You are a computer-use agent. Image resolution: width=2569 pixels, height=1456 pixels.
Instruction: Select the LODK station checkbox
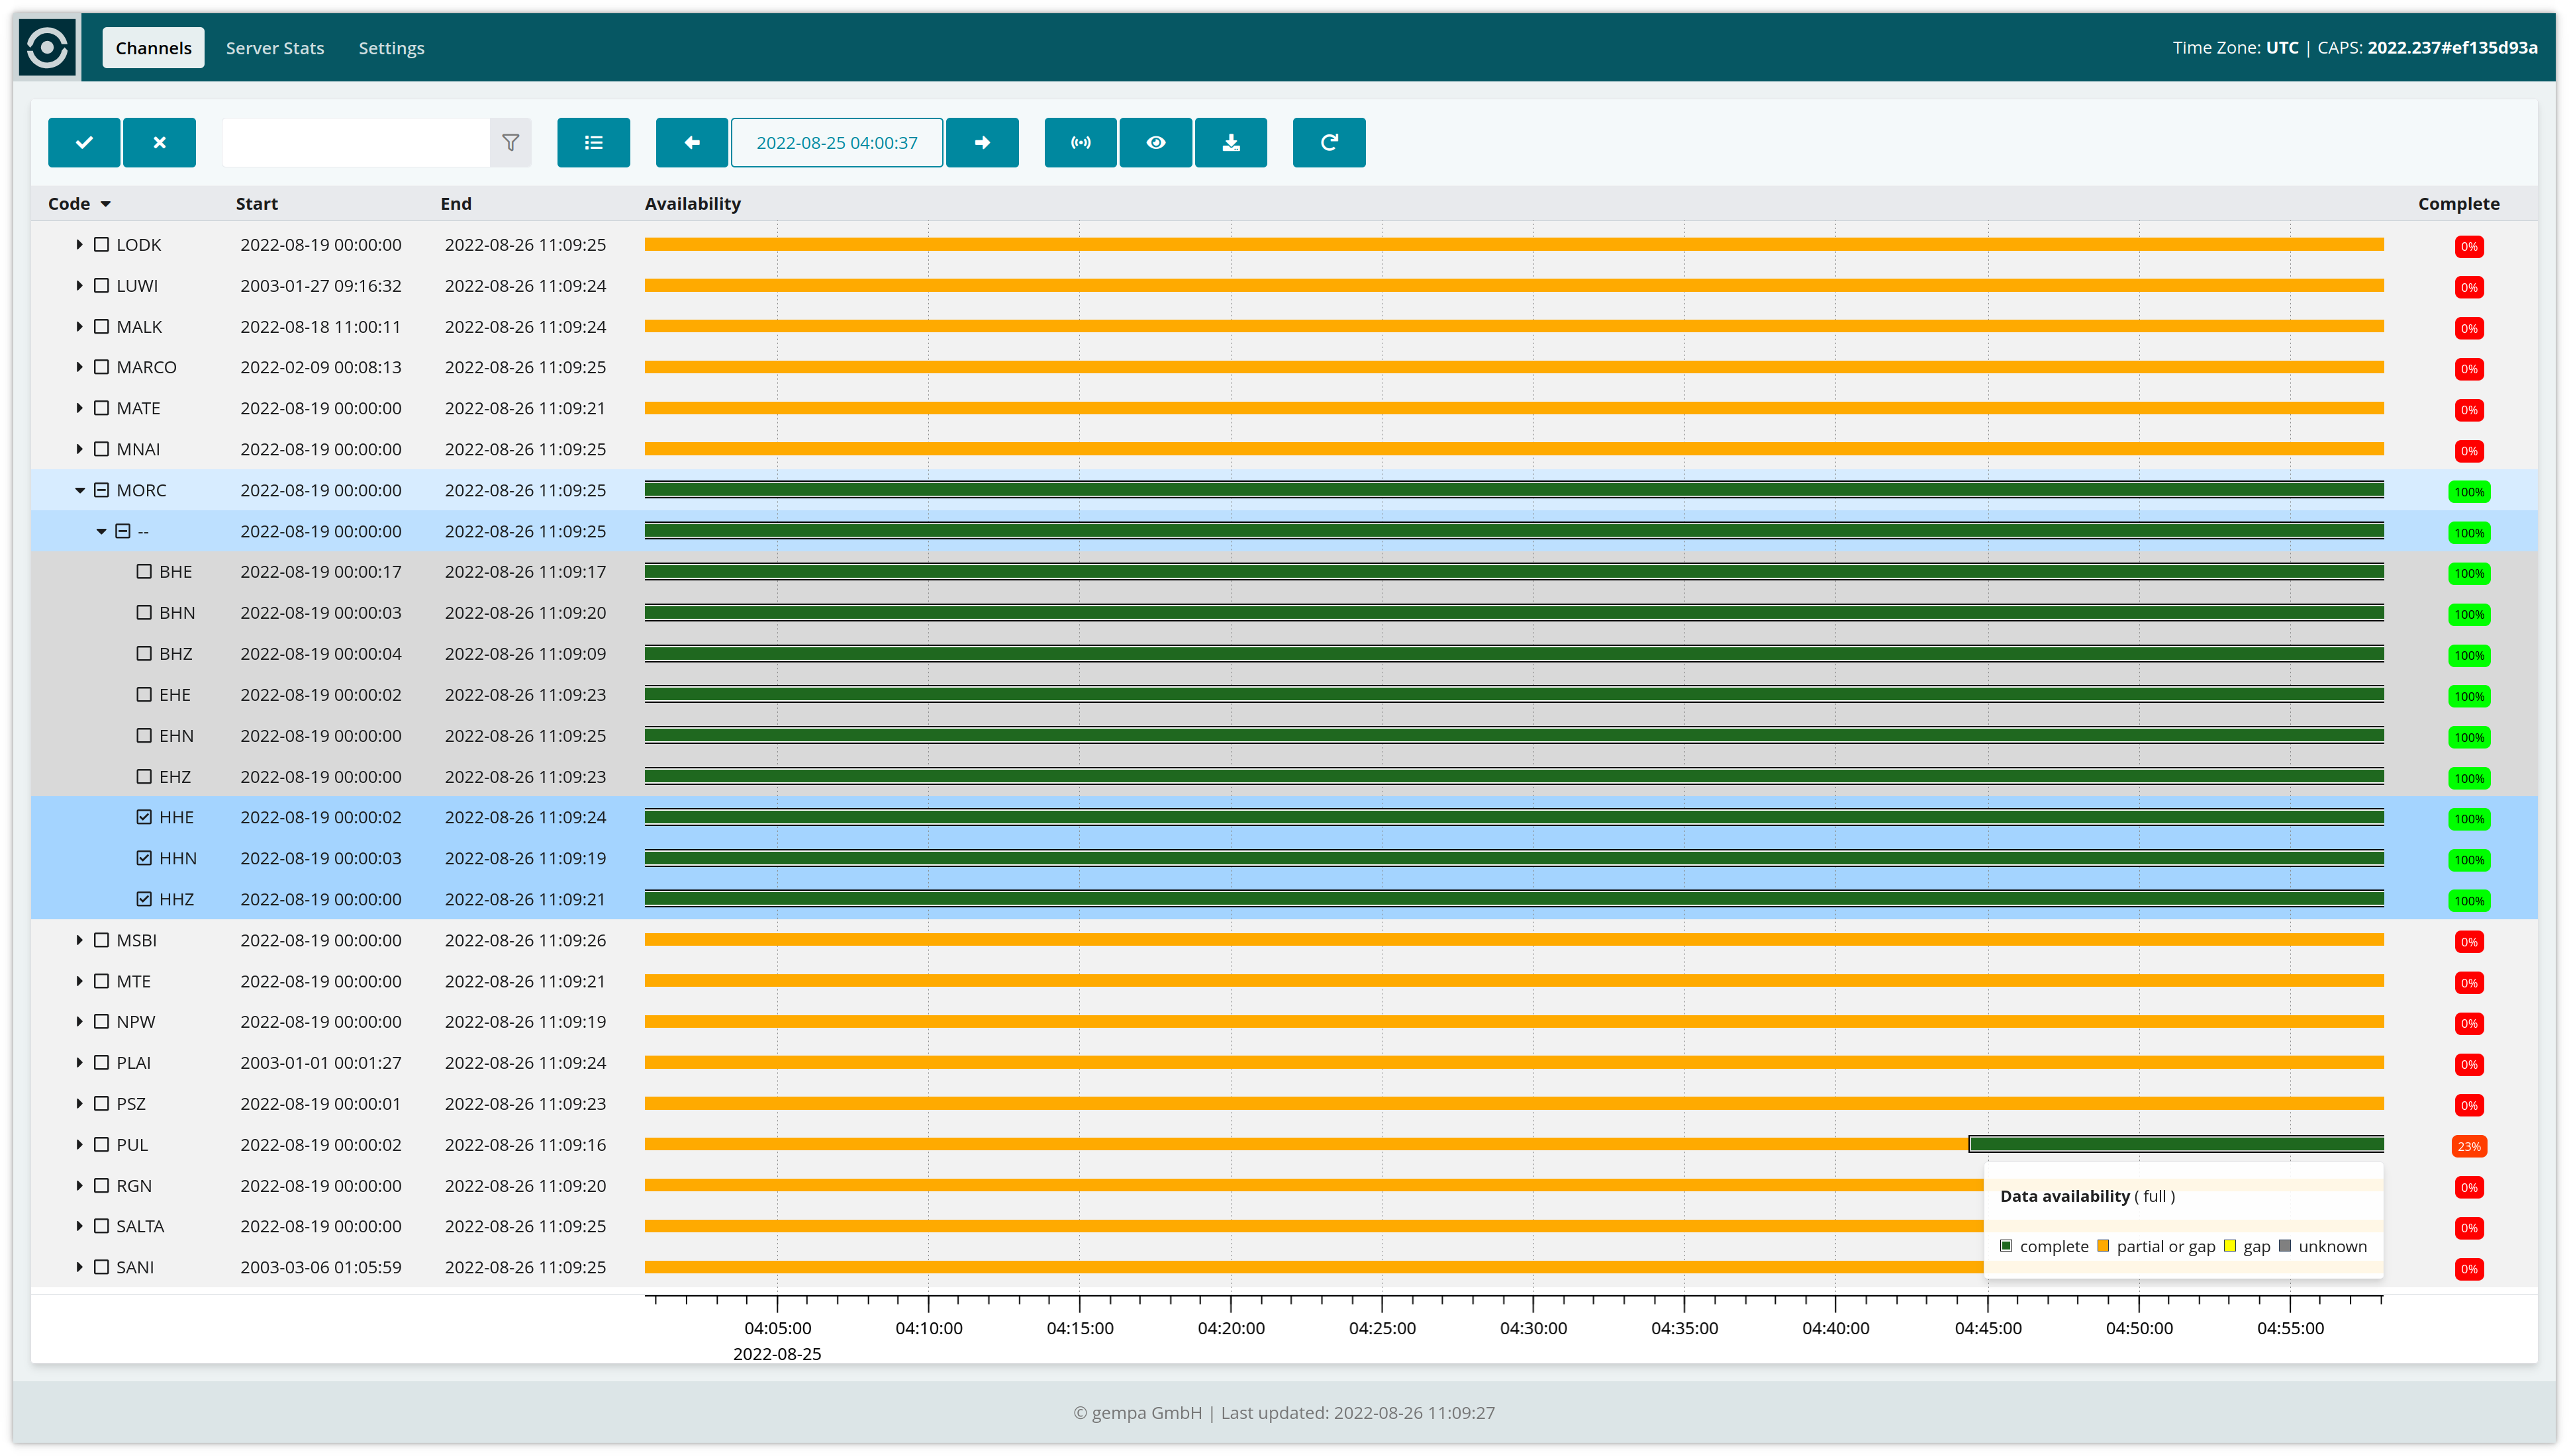tap(101, 245)
